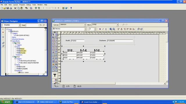Toggle Bold formatting in layout toolbar
Image resolution: width=186 pixels, height=104 pixels.
click(x=100, y=29)
